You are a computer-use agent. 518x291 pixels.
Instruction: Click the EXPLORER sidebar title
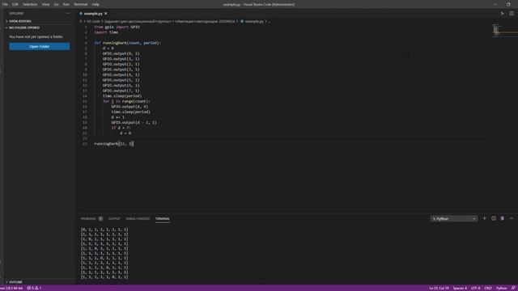(16, 14)
